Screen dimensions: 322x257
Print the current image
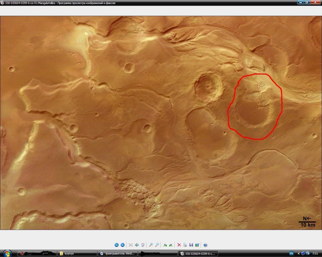185,245
